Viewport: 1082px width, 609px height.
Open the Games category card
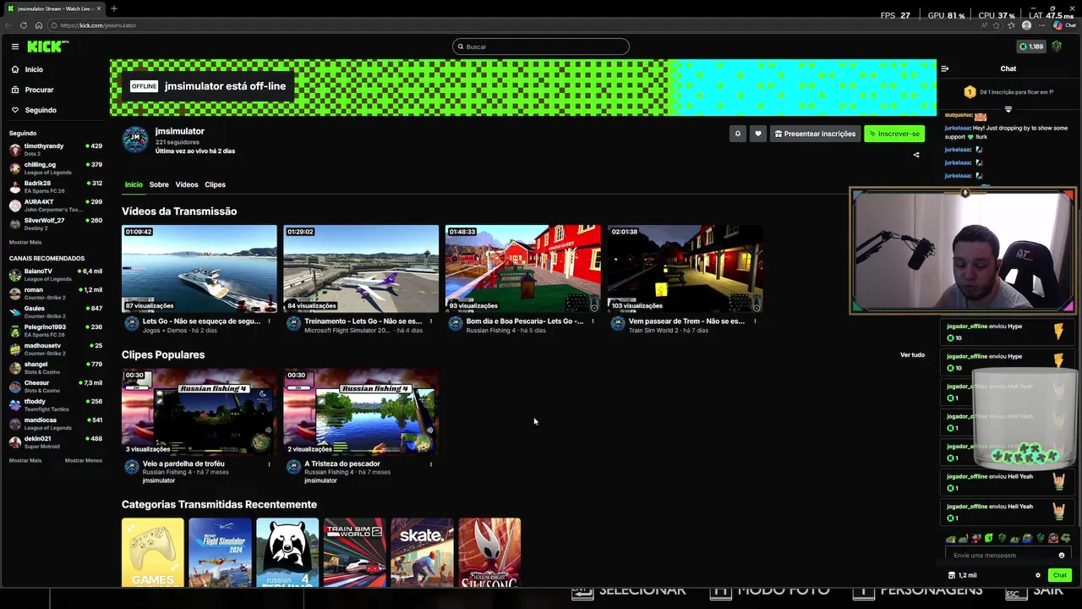153,552
